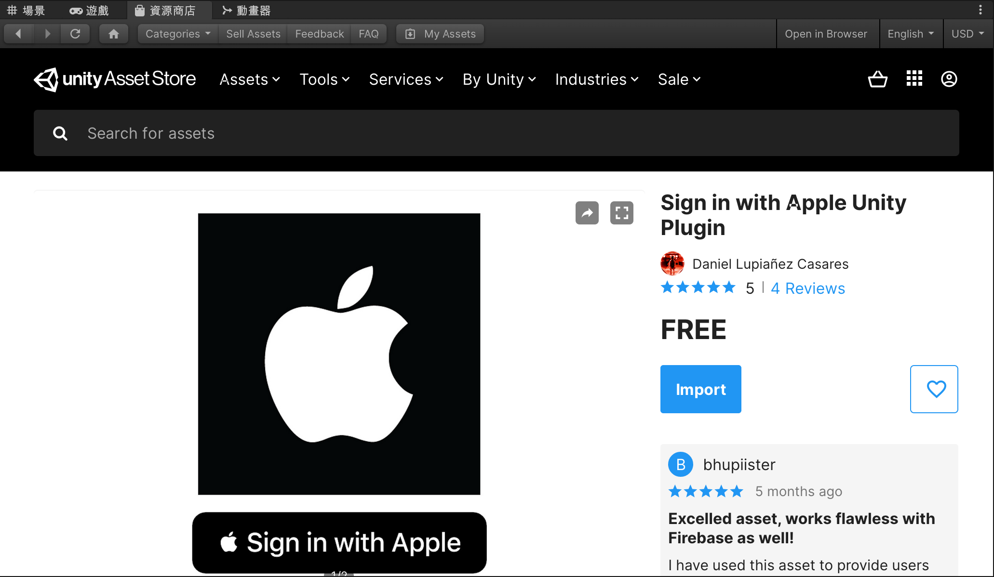Change currency via USD dropdown
This screenshot has height=577, width=994.
(x=967, y=34)
